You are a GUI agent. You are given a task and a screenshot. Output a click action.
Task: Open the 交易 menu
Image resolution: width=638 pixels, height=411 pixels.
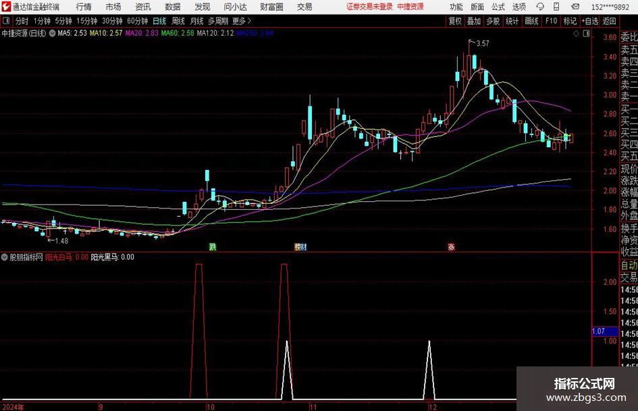point(304,7)
